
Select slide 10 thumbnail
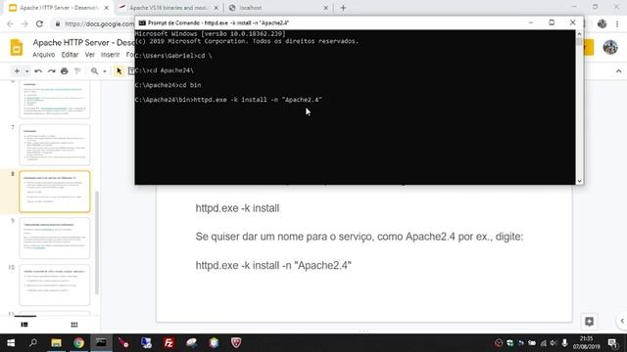(55, 285)
